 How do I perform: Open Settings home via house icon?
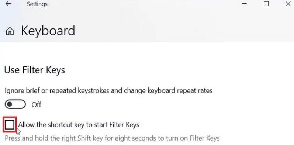pos(10,31)
